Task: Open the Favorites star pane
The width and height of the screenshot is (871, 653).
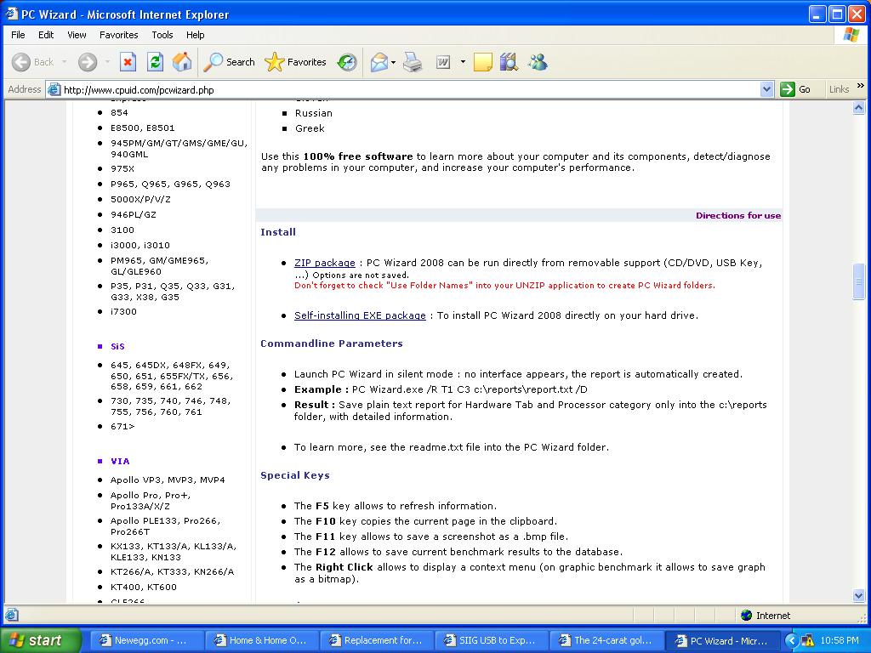Action: click(x=295, y=62)
